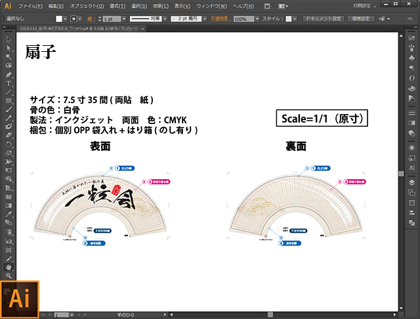Select the Gradient tool
Screen dimensions: 420x319
9,205
